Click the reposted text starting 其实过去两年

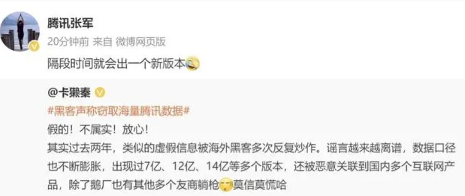pos(251,167)
